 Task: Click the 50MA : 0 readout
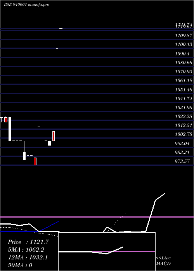pyautogui.click(x=20, y=265)
